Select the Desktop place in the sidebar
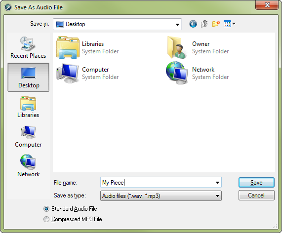The image size is (282, 233). pyautogui.click(x=28, y=78)
